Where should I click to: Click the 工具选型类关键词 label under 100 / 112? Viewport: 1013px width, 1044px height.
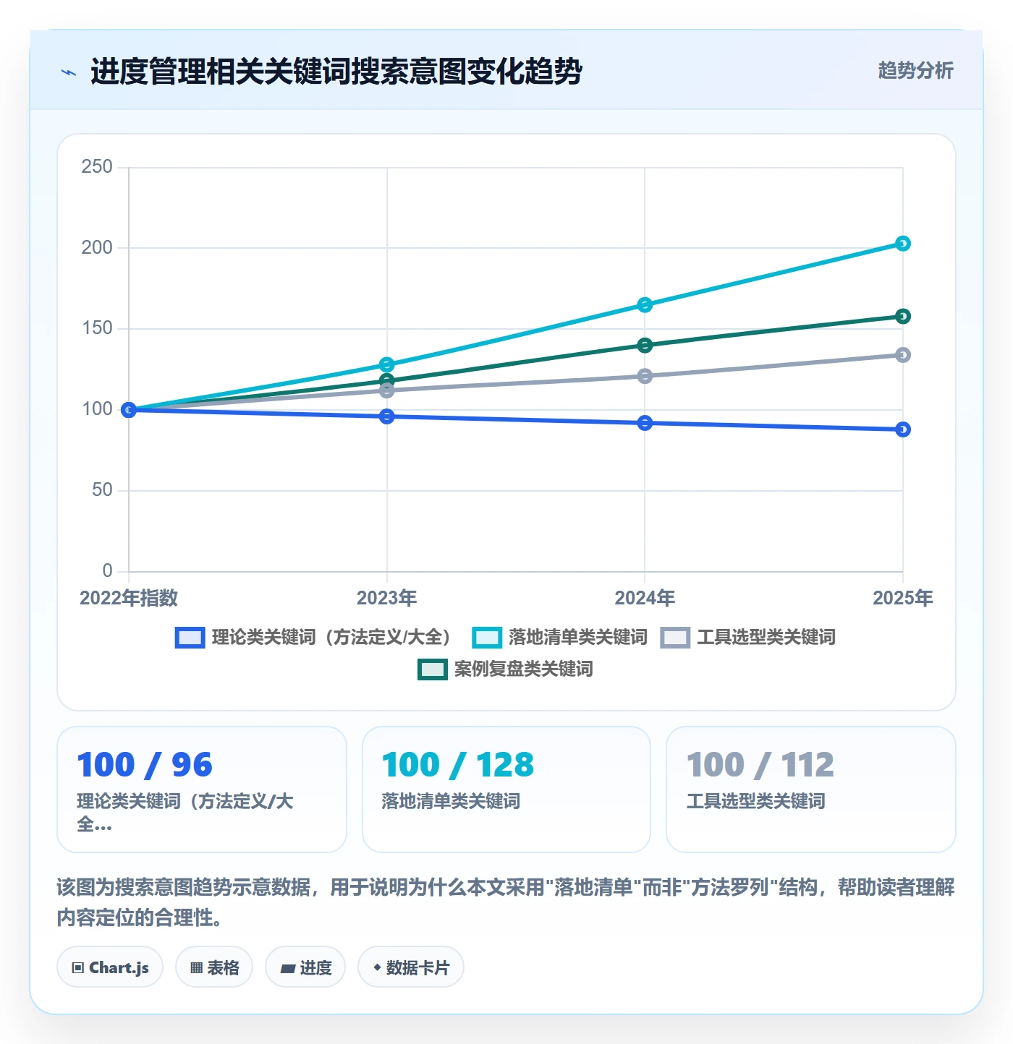756,801
